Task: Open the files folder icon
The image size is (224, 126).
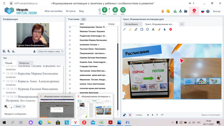Action: click(186, 11)
